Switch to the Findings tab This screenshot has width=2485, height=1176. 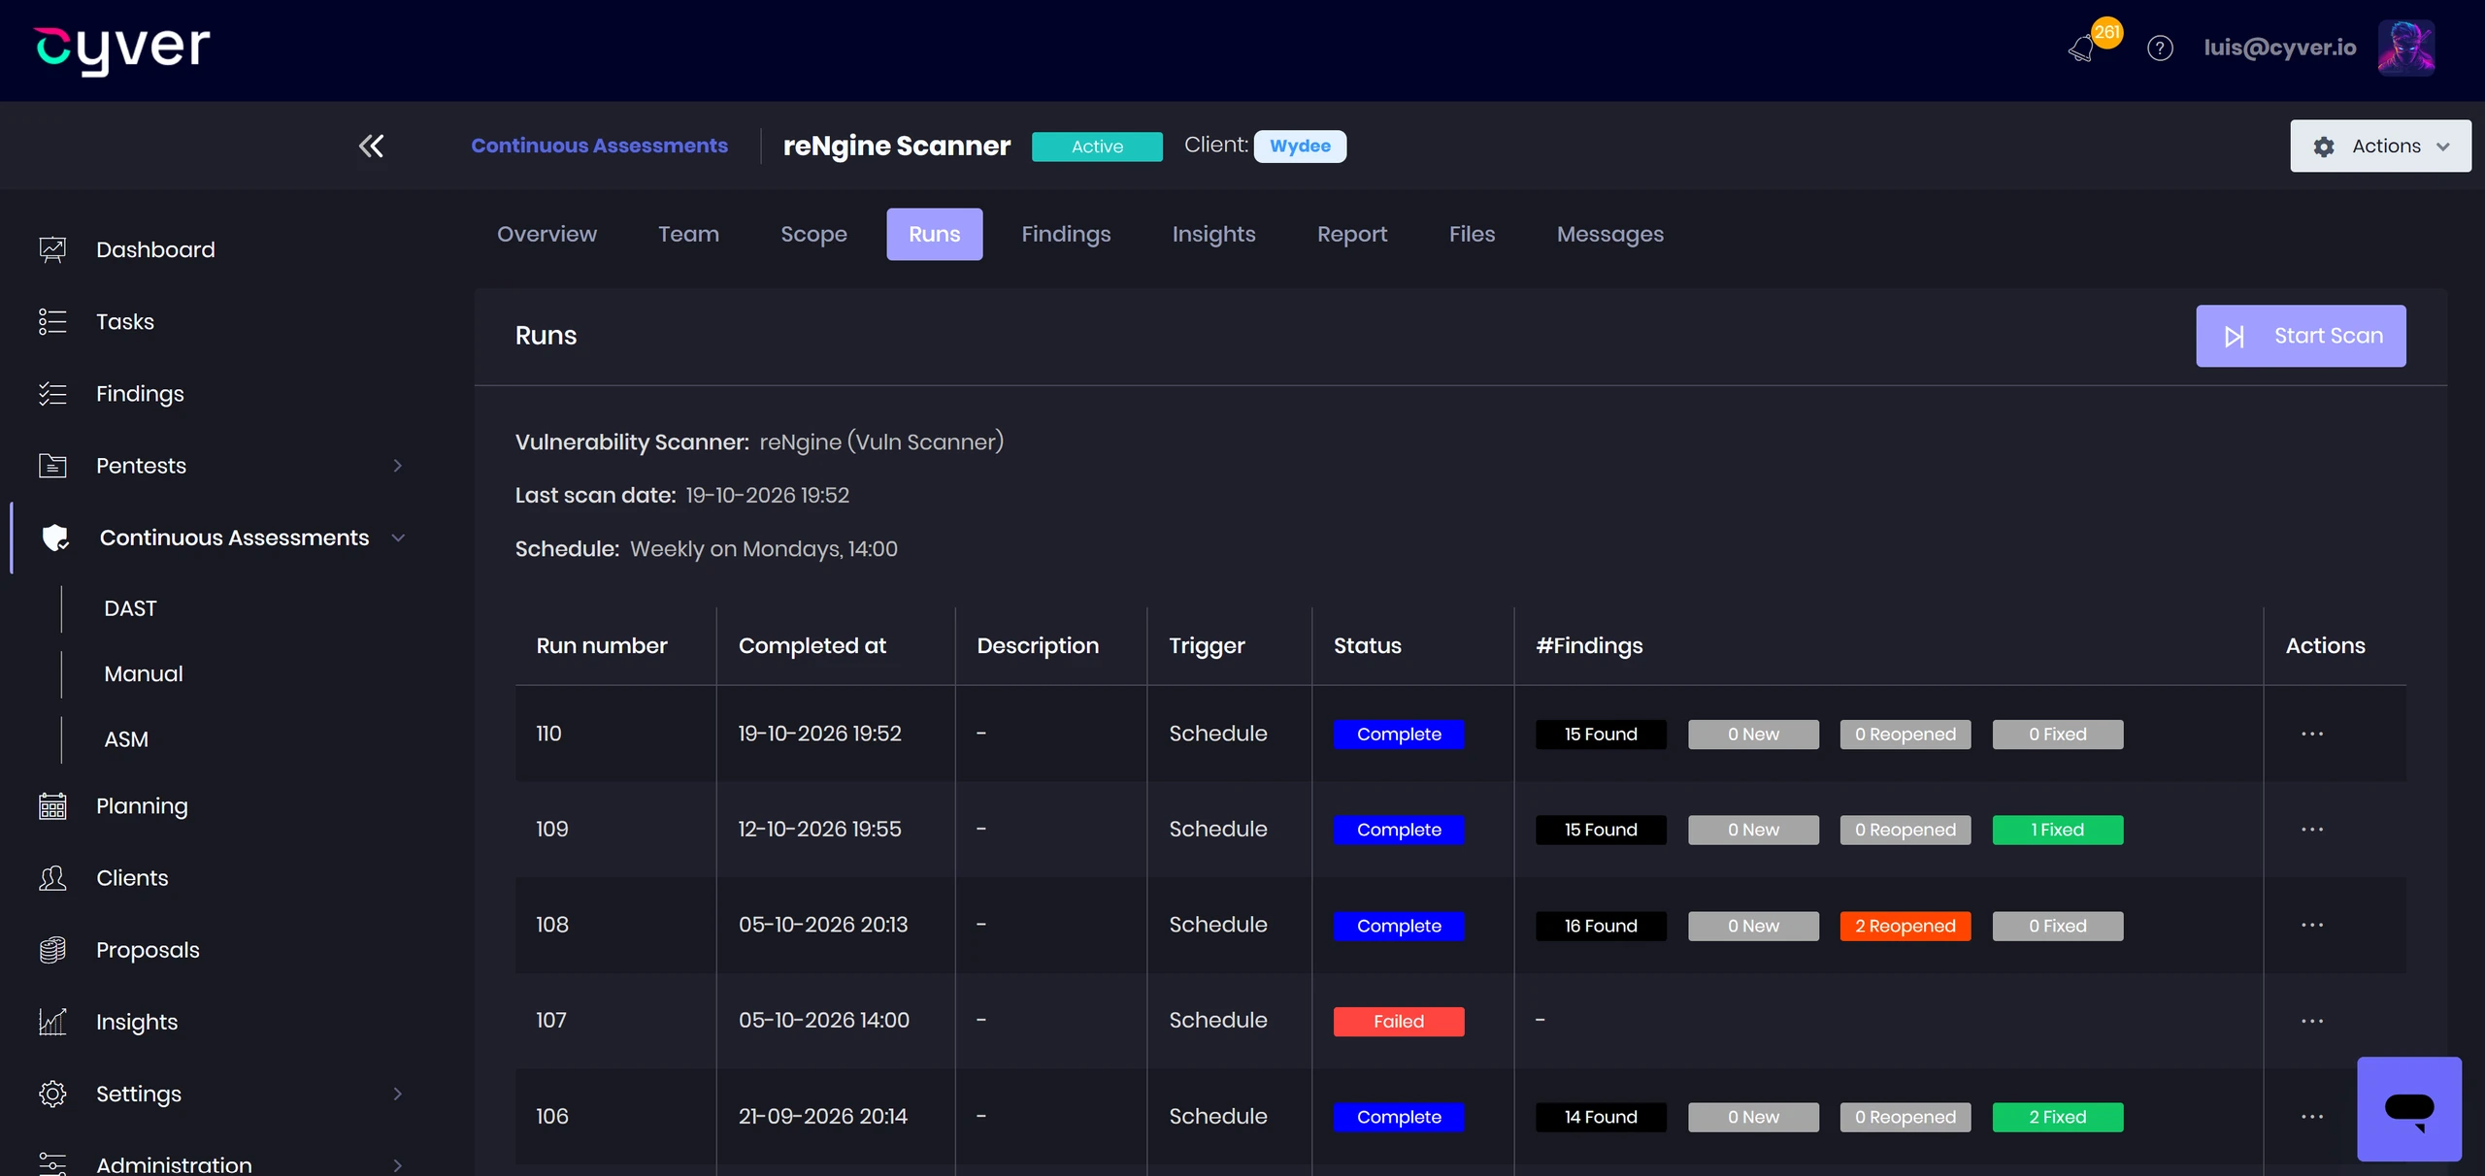[x=1066, y=234]
